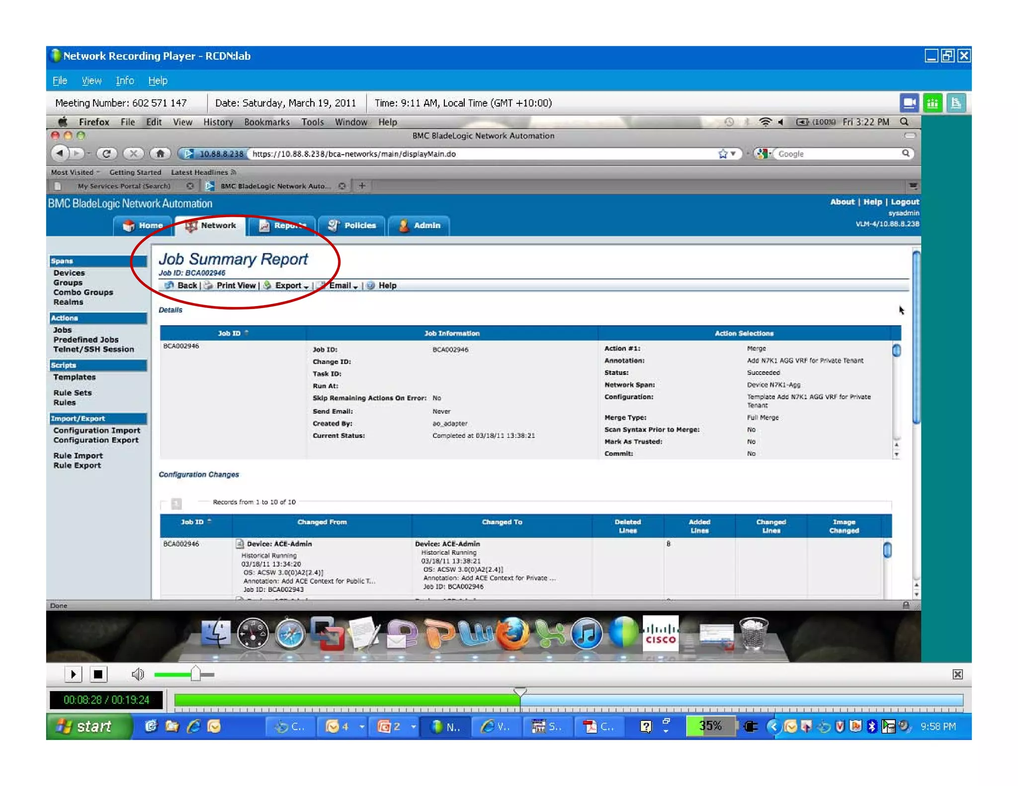Open the Cisco app icon in dock

pyautogui.click(x=660, y=633)
